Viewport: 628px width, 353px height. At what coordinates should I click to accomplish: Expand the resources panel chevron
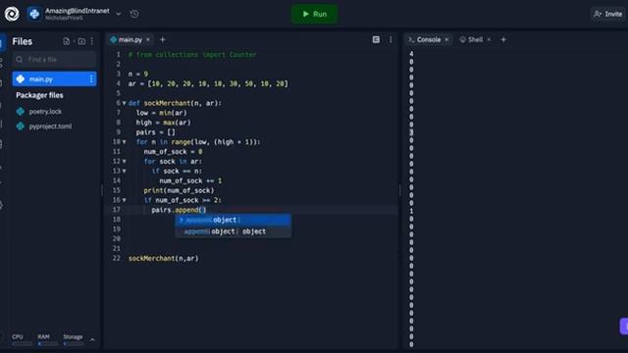(92, 340)
